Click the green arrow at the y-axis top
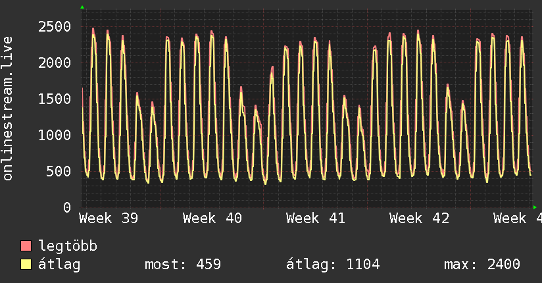 pyautogui.click(x=82, y=7)
